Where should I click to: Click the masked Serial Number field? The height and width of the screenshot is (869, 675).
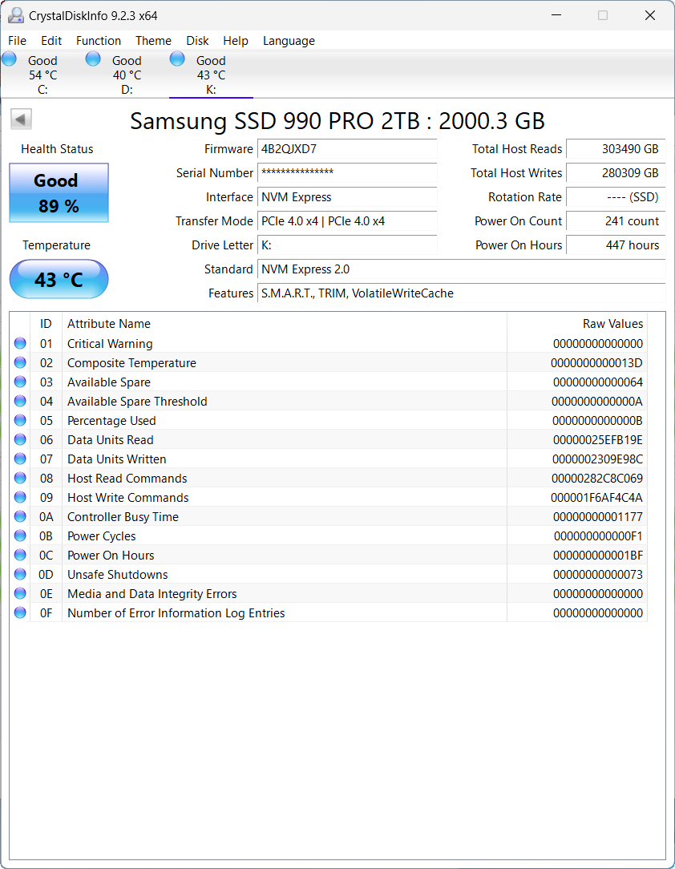pos(347,173)
